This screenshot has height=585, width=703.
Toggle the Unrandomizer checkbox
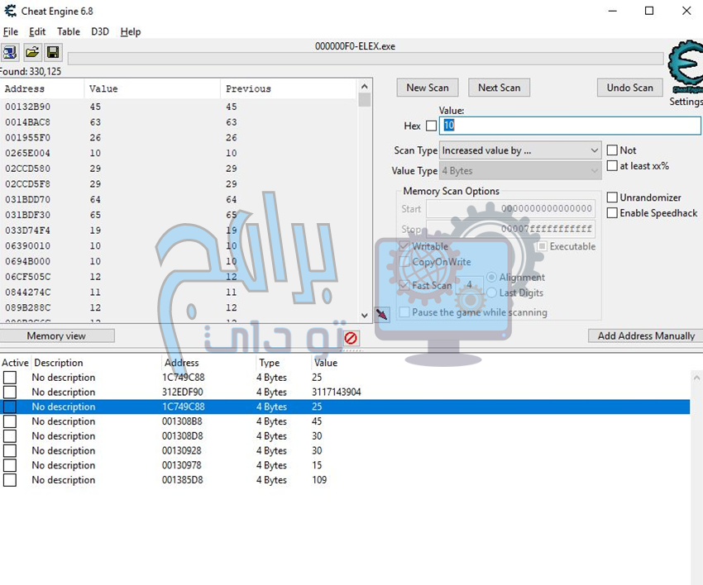[x=612, y=197]
